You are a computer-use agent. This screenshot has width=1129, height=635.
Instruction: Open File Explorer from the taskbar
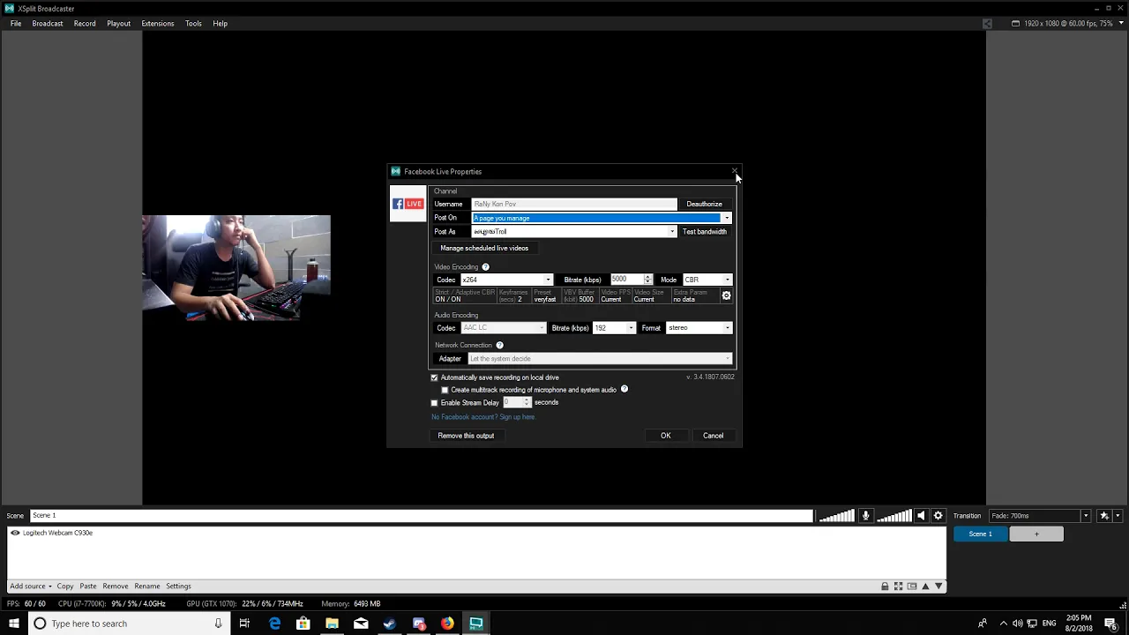coord(332,624)
